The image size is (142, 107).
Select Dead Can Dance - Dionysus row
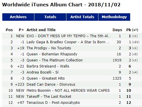(x=72, y=85)
